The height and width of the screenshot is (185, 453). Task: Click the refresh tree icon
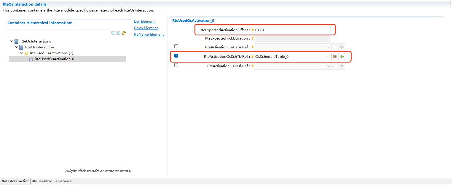124,33
